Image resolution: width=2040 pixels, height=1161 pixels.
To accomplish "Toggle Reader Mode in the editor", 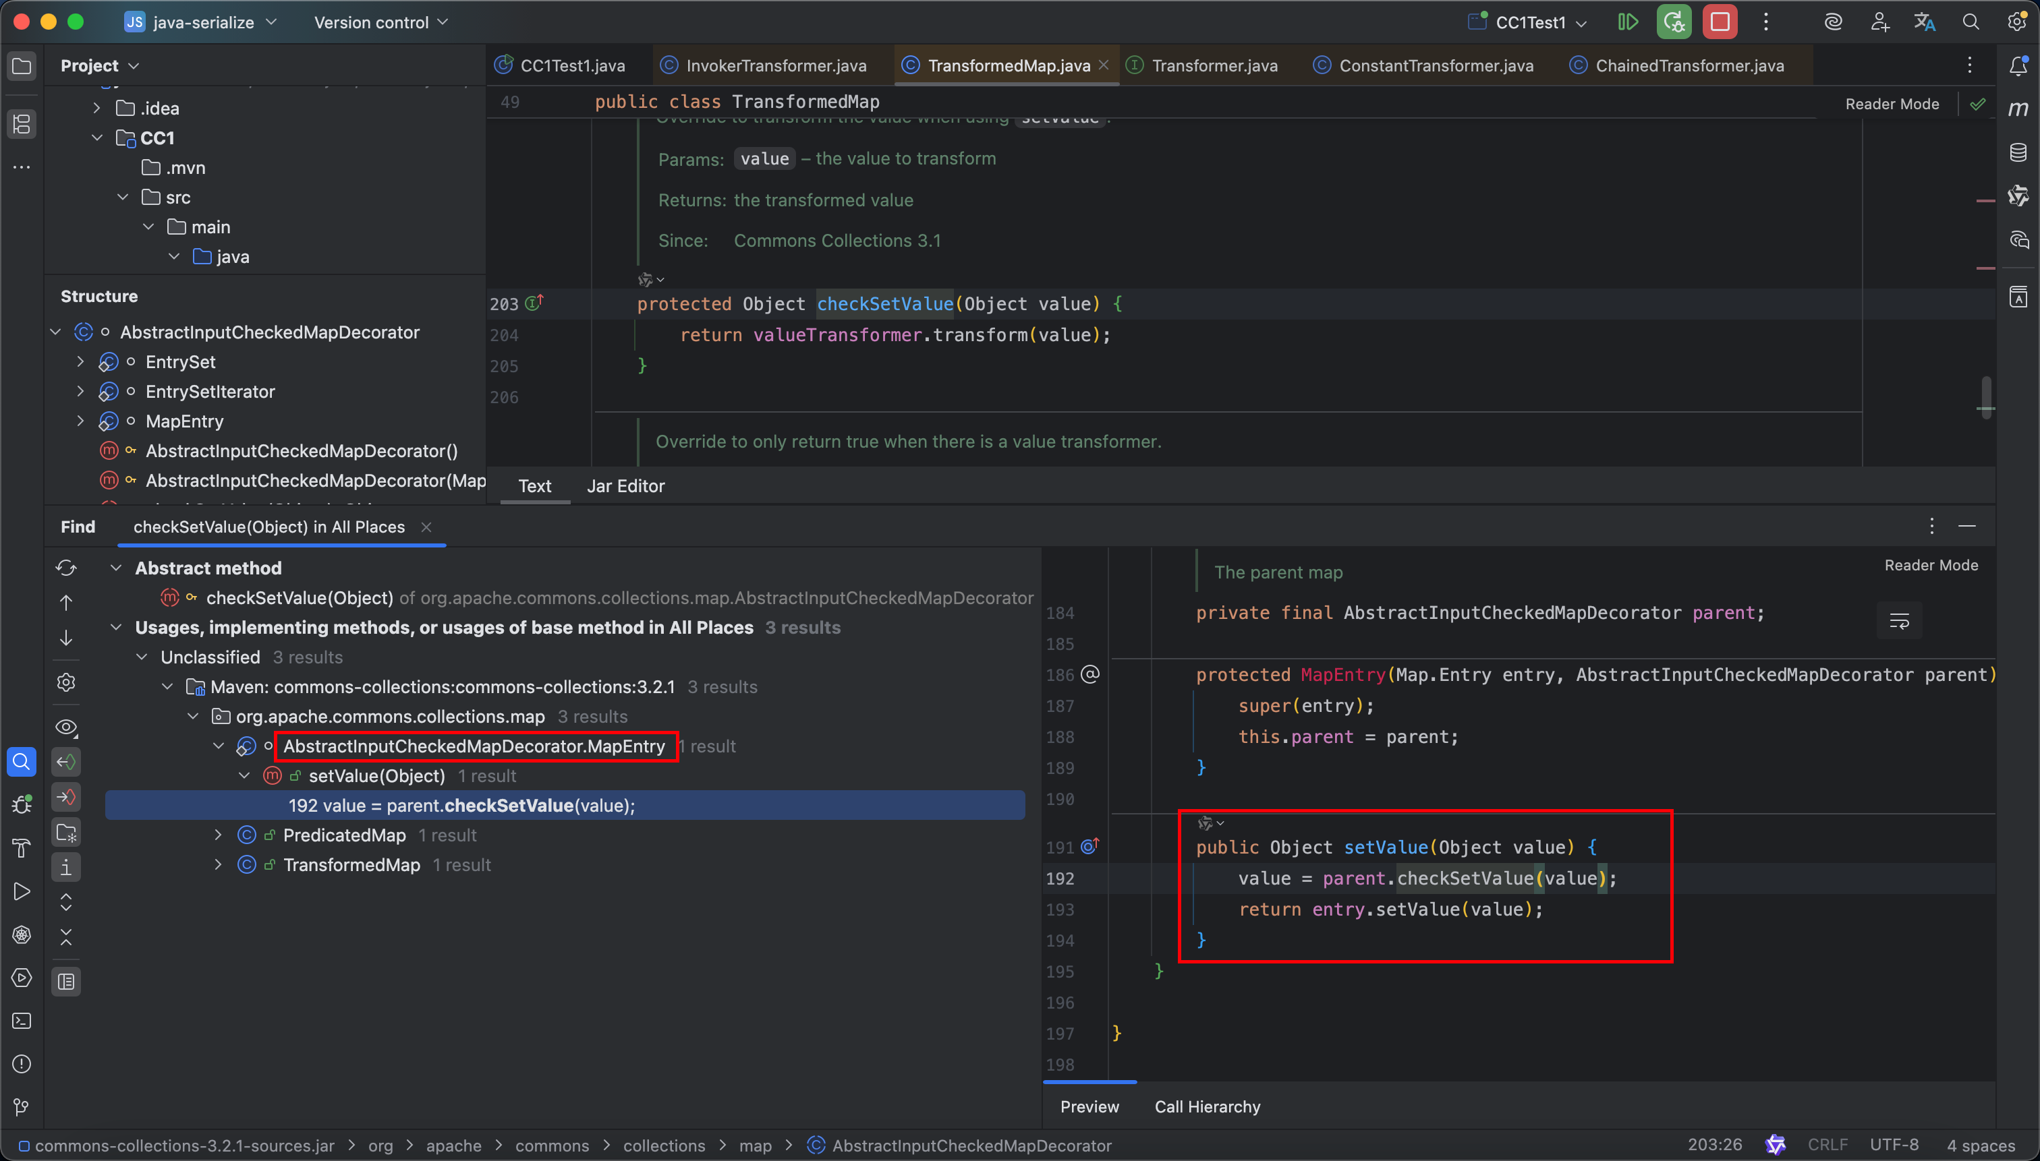I will tap(1892, 104).
